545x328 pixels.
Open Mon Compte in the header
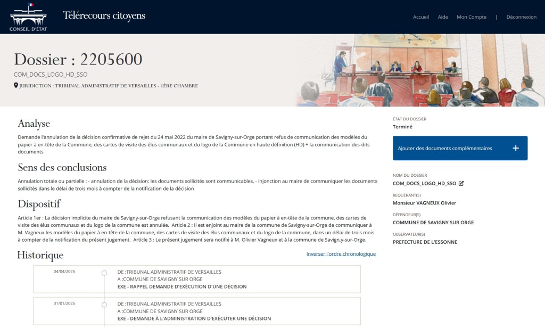click(x=471, y=17)
